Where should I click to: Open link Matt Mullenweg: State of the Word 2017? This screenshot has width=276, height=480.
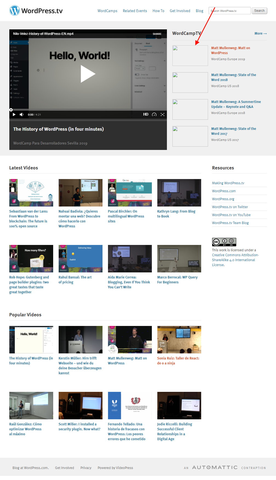234,131
